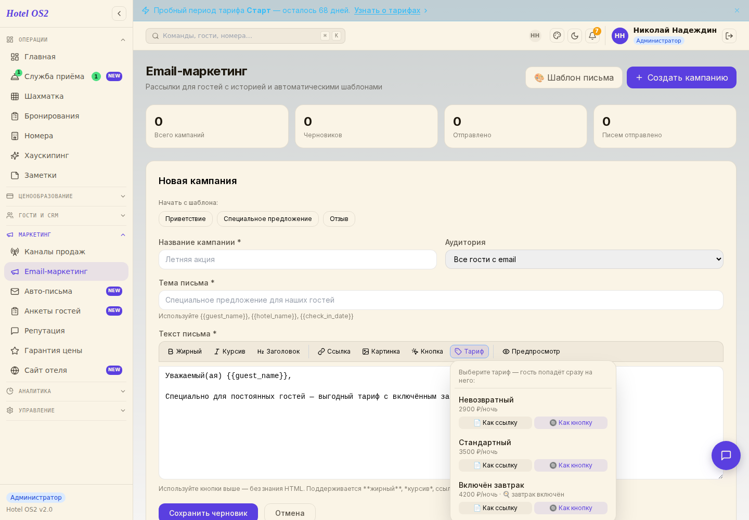Click the Тема письма field

(441, 300)
